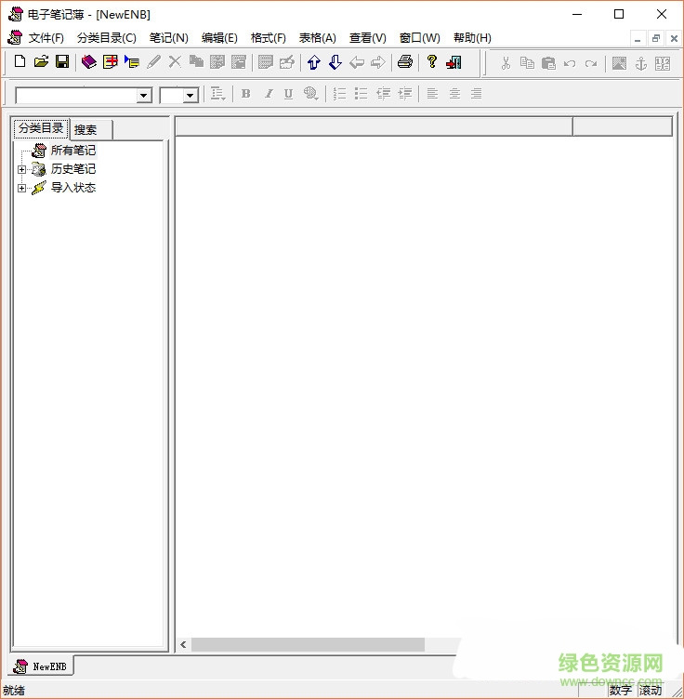Select 历史笔记 in the tree
The image size is (684, 699).
click(x=73, y=169)
